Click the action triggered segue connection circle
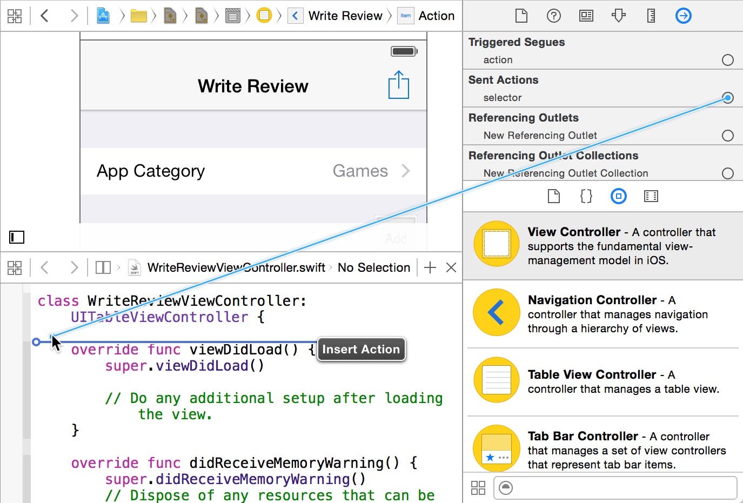This screenshot has height=503, width=743. coord(727,60)
